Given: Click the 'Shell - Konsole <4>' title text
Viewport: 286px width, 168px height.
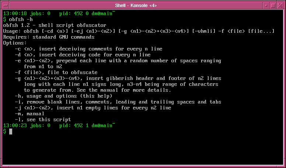Looking at the screenshot, I should pos(136,6).
